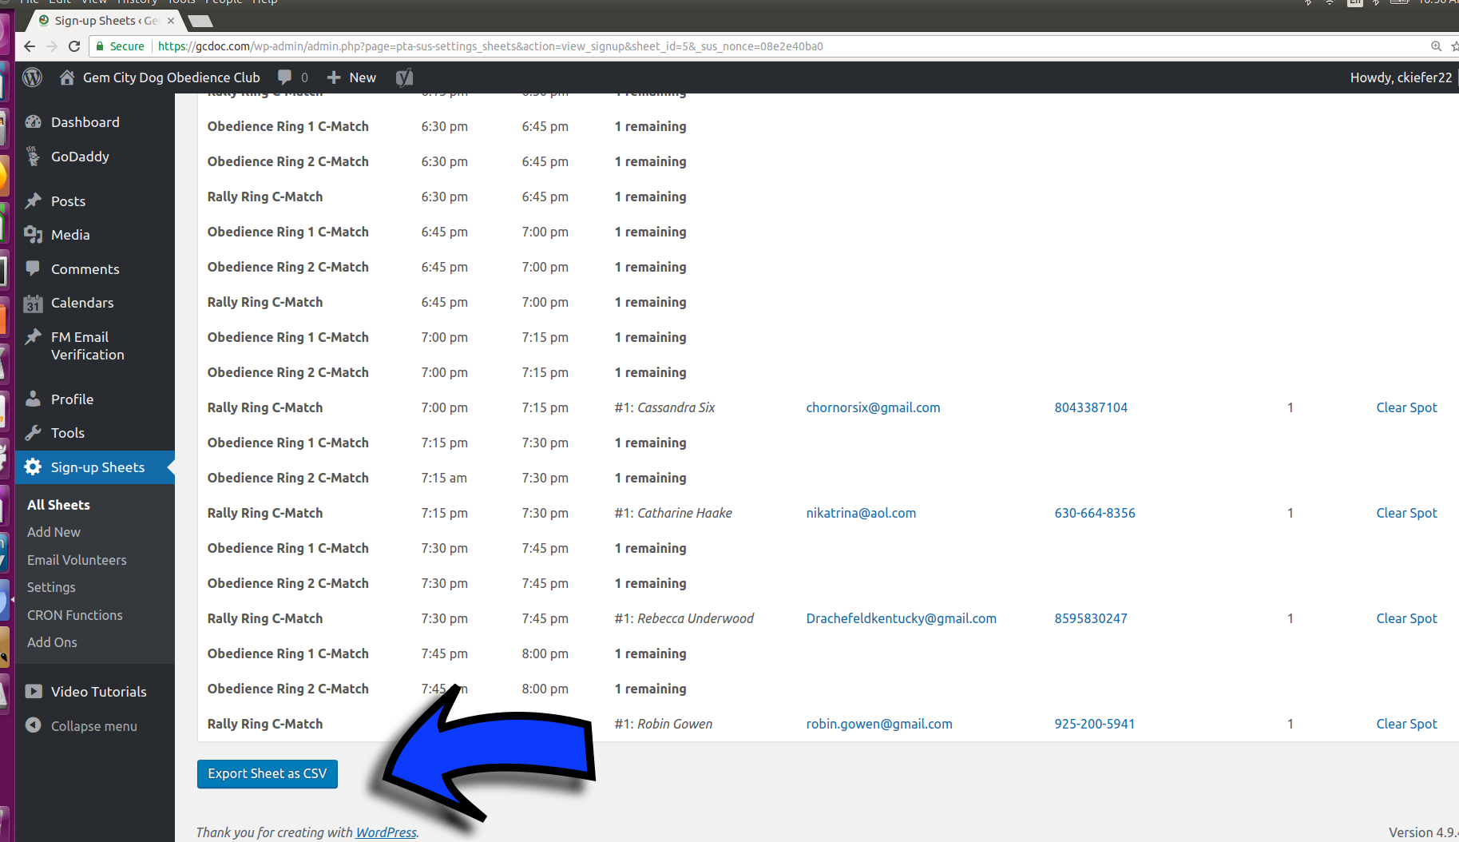Open Calendars in the sidebar
This screenshot has width=1459, height=842.
(82, 303)
